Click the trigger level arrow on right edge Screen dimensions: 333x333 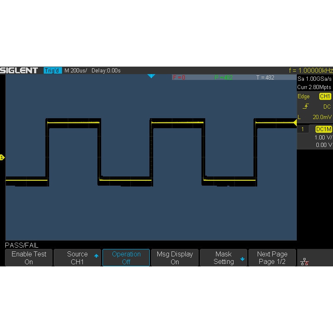click(x=295, y=122)
